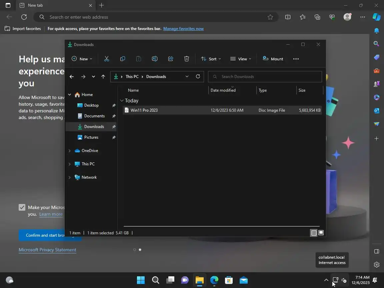Open Edge sidebar settings gear
Viewport: 384px width, 288px height.
coord(376,264)
